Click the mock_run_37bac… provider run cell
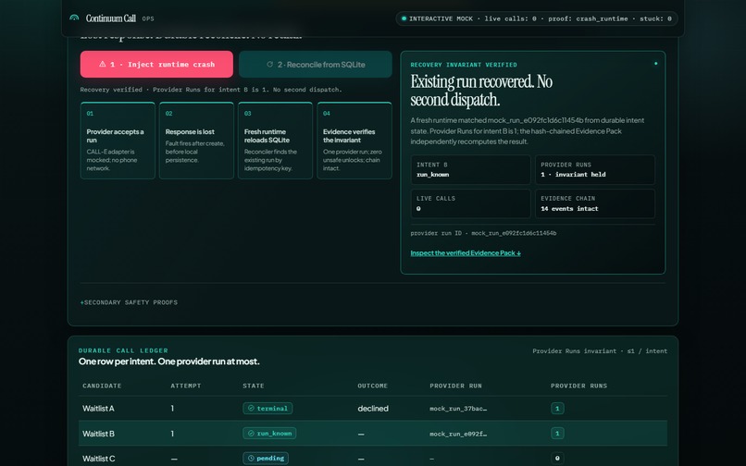This screenshot has width=746, height=466. (458, 409)
